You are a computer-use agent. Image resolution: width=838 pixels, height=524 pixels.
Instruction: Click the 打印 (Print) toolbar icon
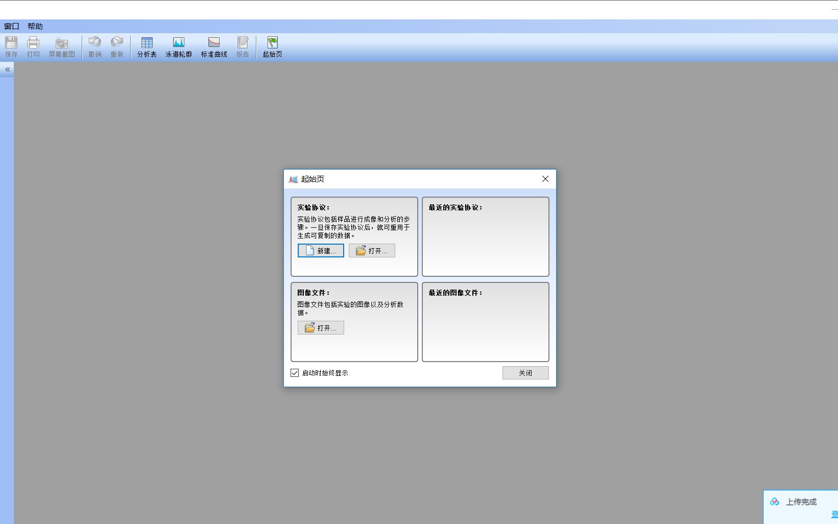33,46
